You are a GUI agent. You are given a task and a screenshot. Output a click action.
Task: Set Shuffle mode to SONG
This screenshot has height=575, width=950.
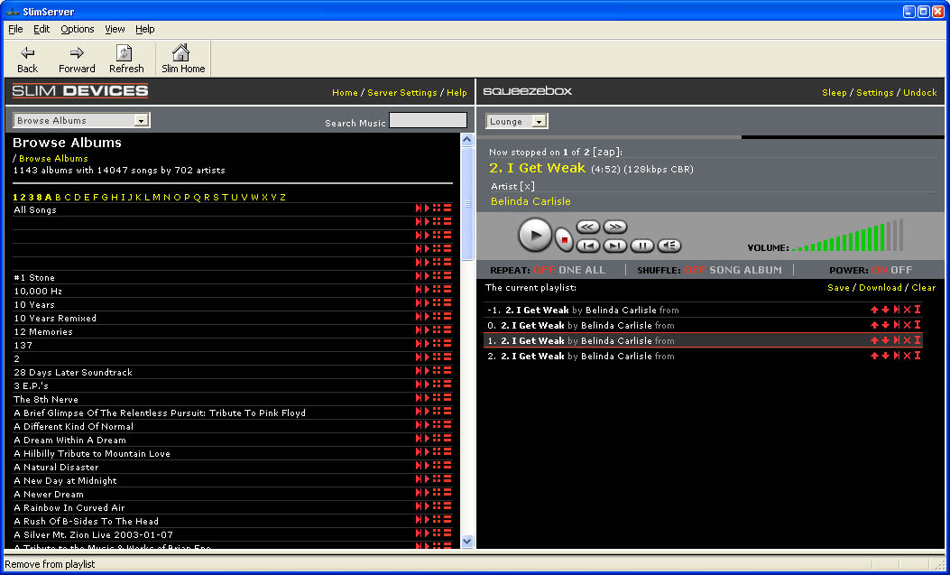click(724, 270)
